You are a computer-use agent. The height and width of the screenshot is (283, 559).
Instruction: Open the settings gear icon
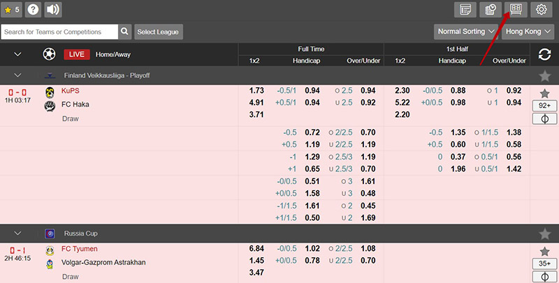click(541, 10)
